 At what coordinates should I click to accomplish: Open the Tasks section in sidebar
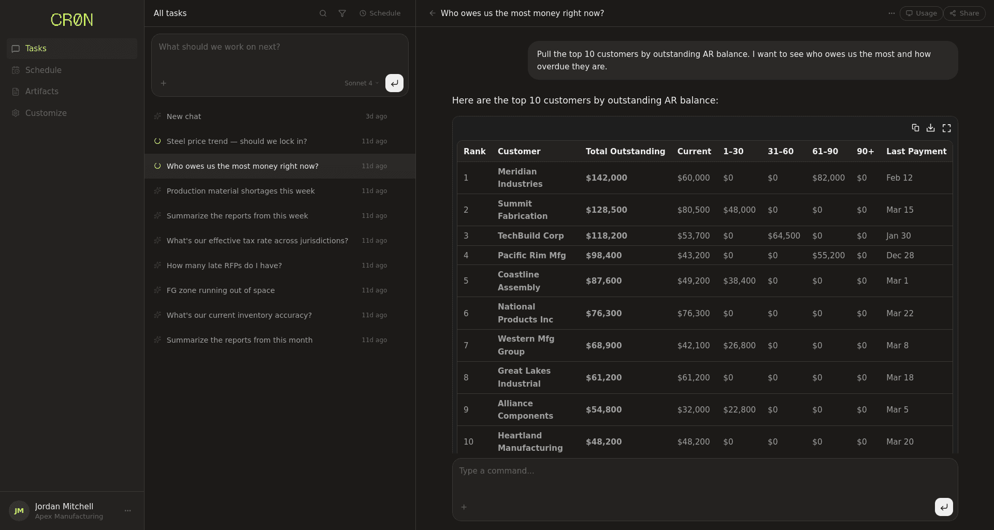pos(72,49)
